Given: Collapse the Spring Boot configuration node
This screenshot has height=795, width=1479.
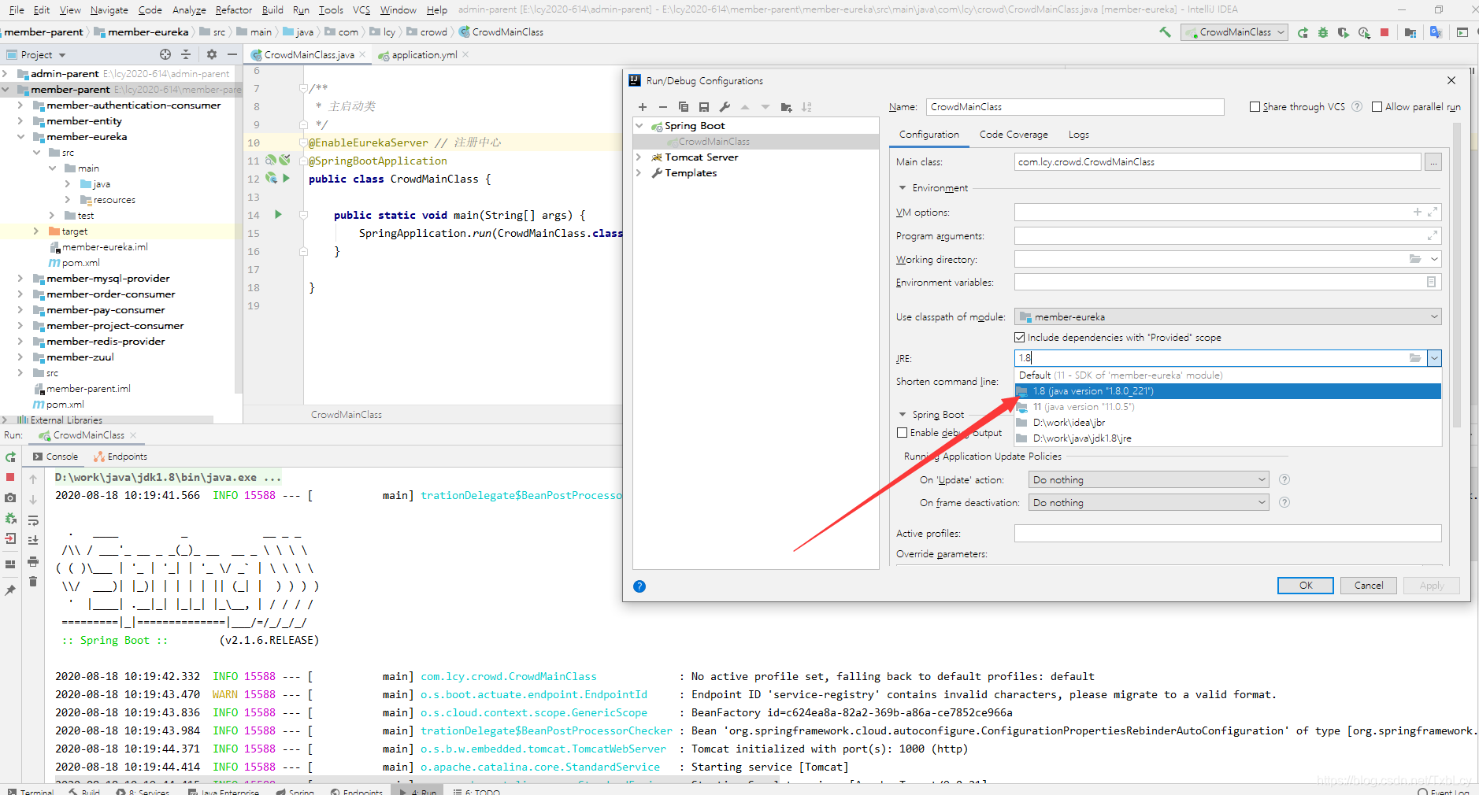Looking at the screenshot, I should click(639, 126).
